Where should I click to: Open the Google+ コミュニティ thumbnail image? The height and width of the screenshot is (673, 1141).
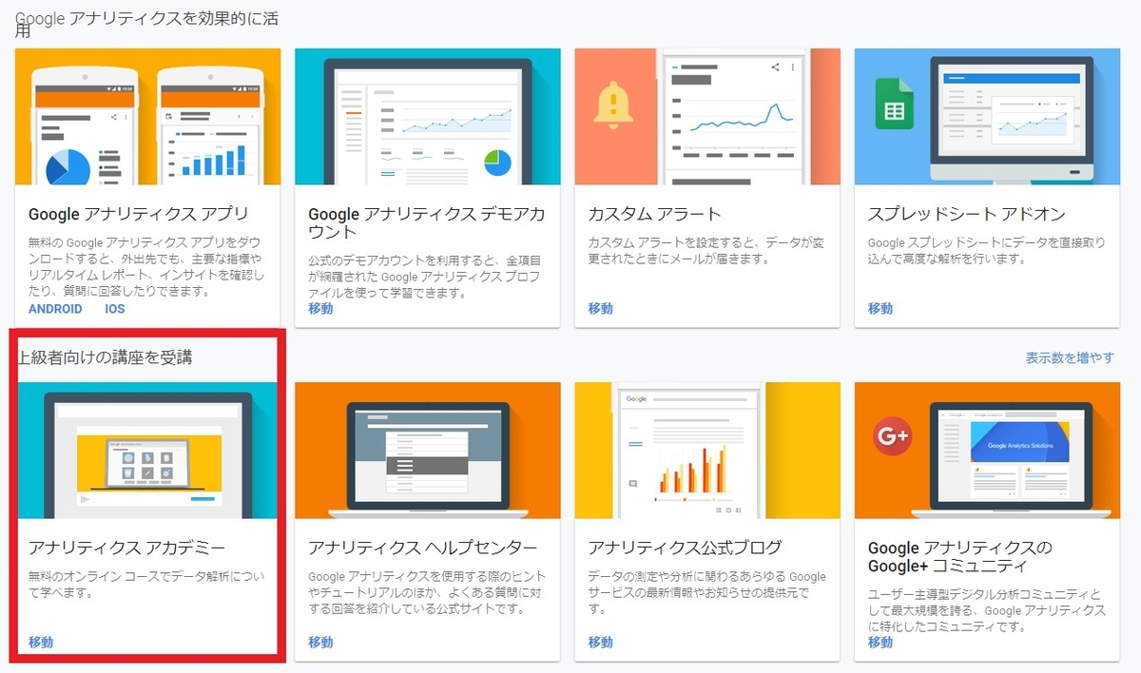[x=987, y=450]
